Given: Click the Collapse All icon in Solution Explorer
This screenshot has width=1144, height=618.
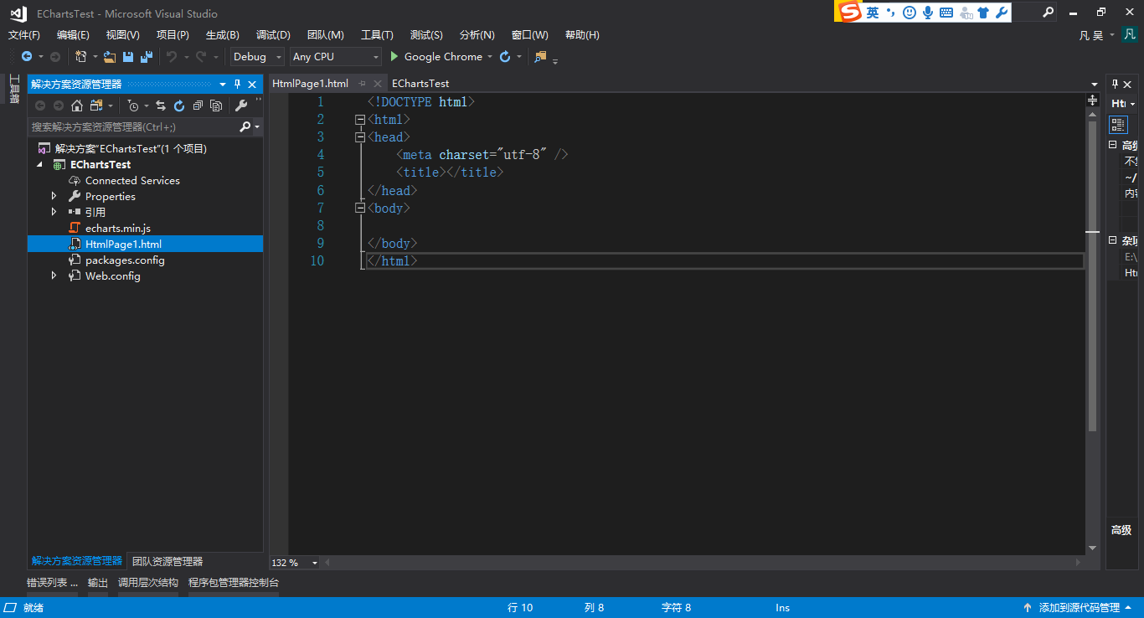Looking at the screenshot, I should 198,106.
